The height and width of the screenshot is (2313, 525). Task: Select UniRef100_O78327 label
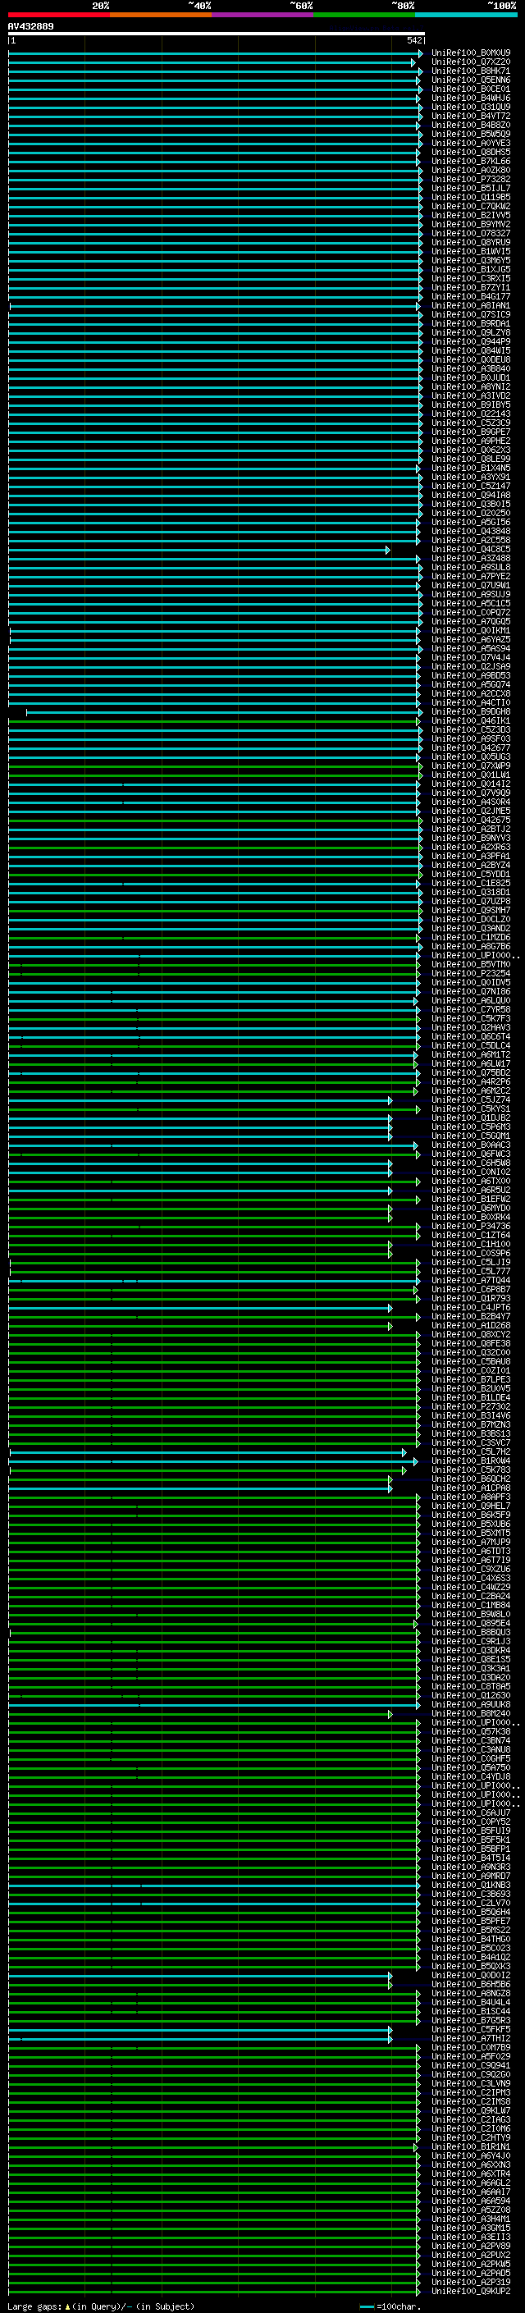[x=470, y=234]
